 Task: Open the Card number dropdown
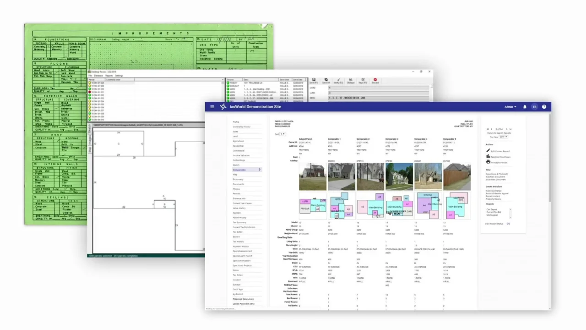pos(282,134)
